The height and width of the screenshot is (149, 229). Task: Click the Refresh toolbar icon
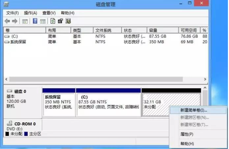pyautogui.click(x=53, y=21)
